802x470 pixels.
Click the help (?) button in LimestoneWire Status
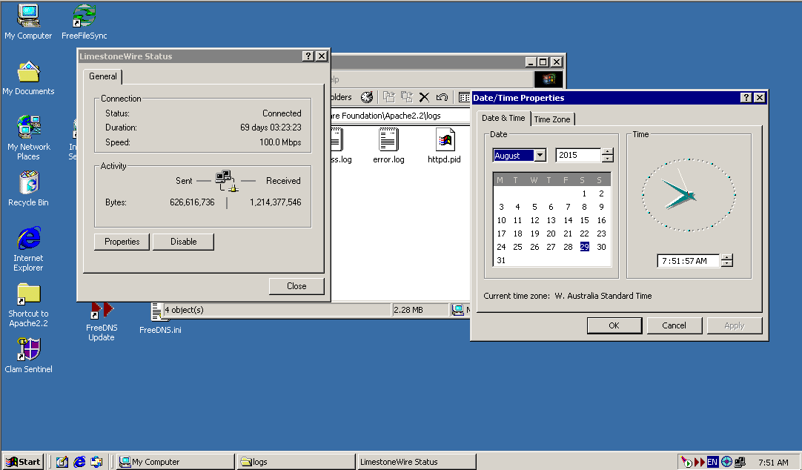(x=308, y=56)
